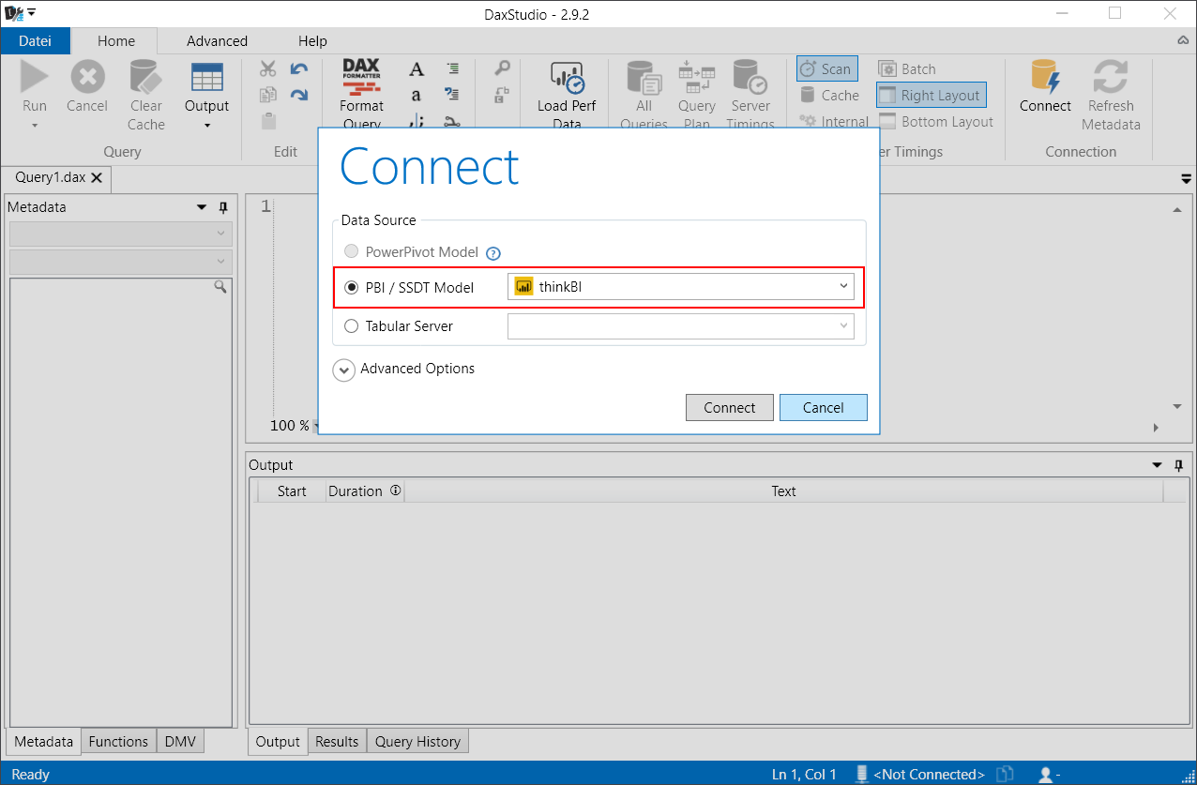This screenshot has height=785, width=1197.
Task: Click the Connect button in dialog
Action: click(729, 407)
